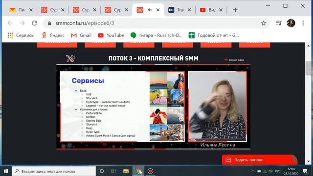Click the Chrome icon on the taskbar
313x176 pixels.
pyautogui.click(x=138, y=171)
